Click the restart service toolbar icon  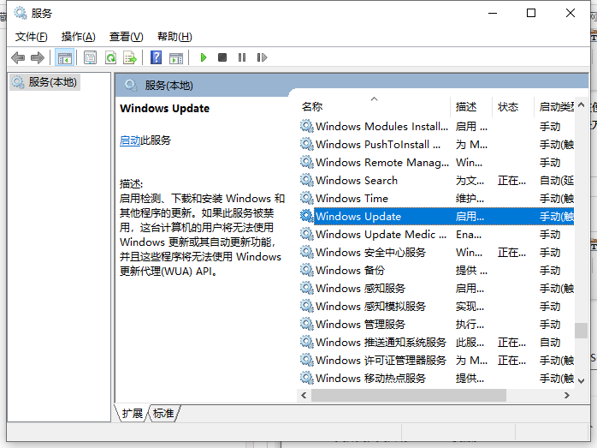coord(262,57)
